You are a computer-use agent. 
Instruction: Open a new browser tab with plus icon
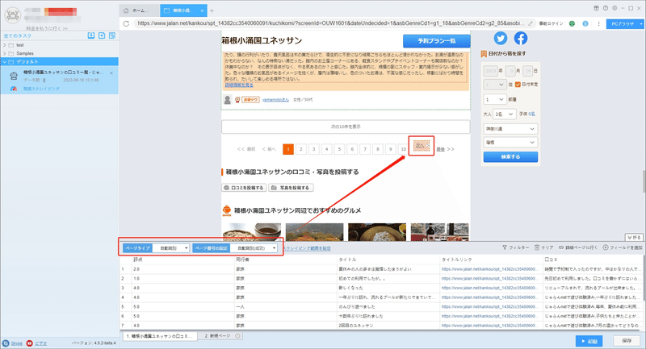point(212,10)
